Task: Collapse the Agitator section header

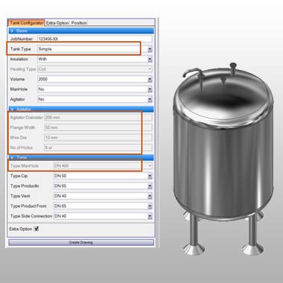Action: (81, 109)
